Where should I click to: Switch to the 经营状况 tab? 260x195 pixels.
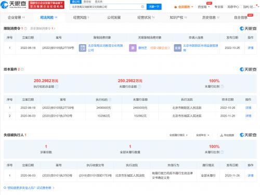pos(146,18)
